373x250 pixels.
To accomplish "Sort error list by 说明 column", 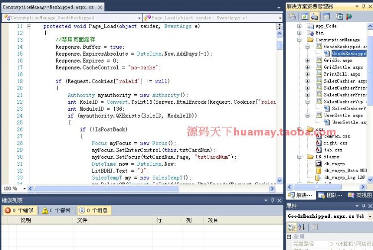I will pos(44,220).
